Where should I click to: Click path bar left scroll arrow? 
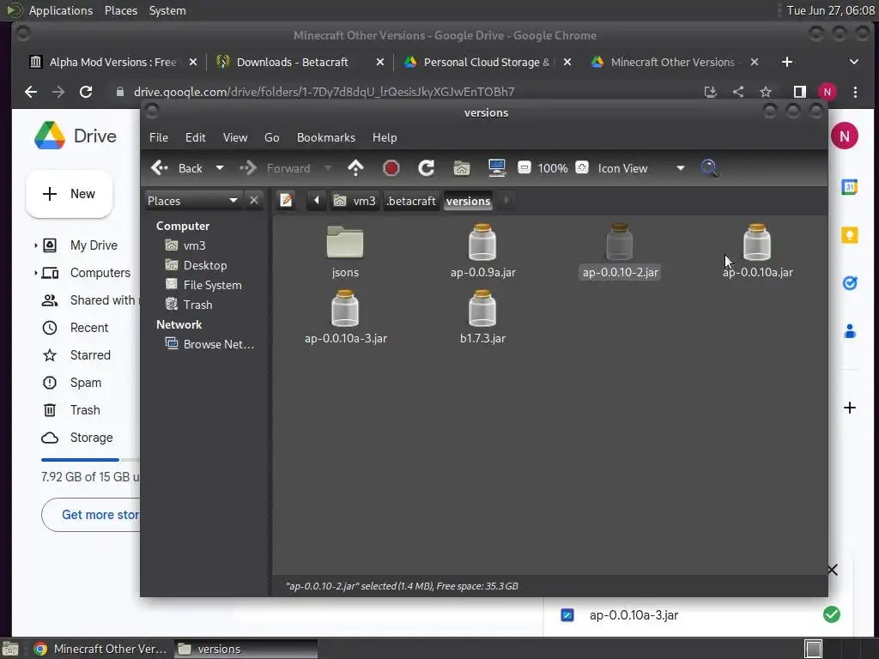(316, 200)
